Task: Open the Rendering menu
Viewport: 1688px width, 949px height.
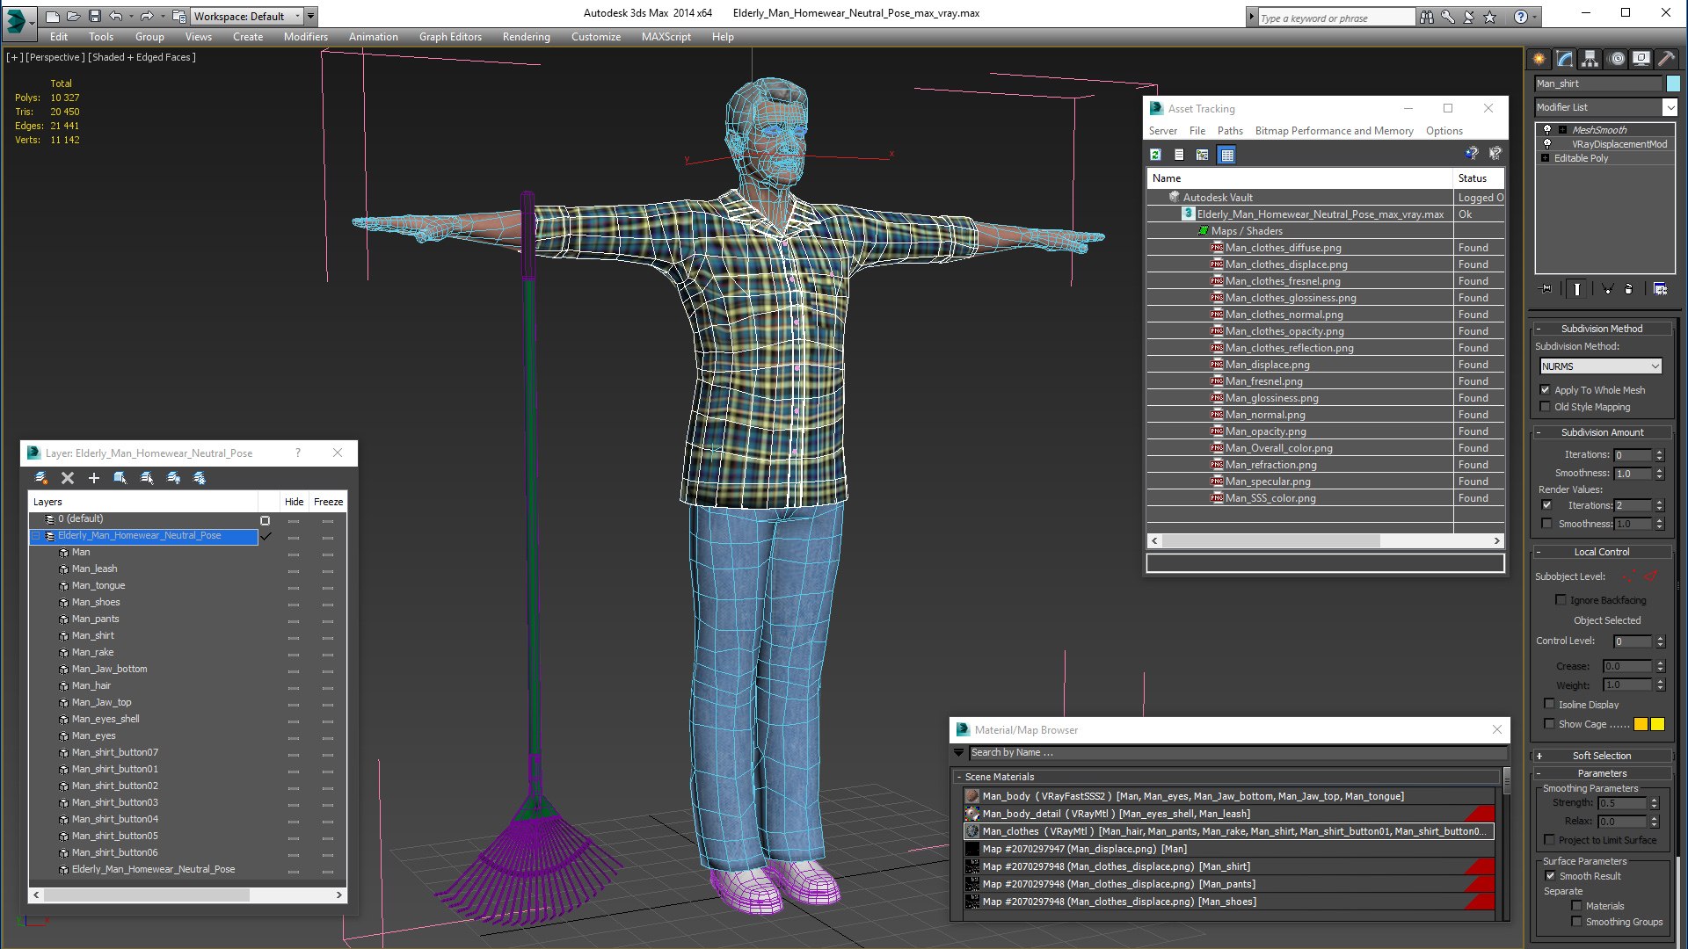Action: (526, 37)
